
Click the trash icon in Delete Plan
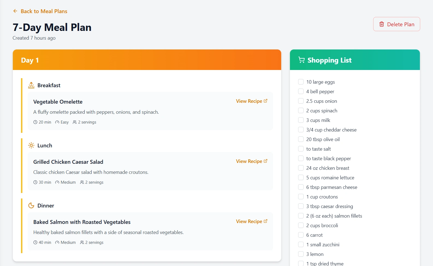(x=382, y=24)
